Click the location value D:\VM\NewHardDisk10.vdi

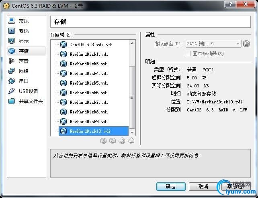214,102
